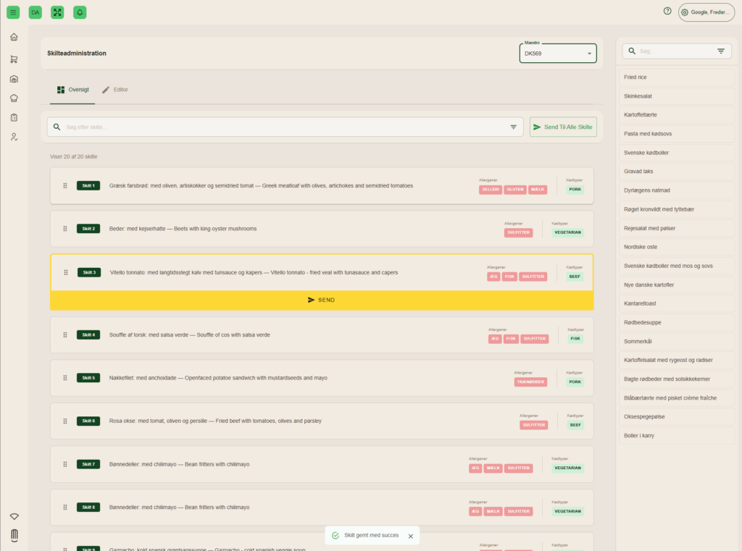
Task: Select the Oversigt tab
Action: [x=72, y=90]
